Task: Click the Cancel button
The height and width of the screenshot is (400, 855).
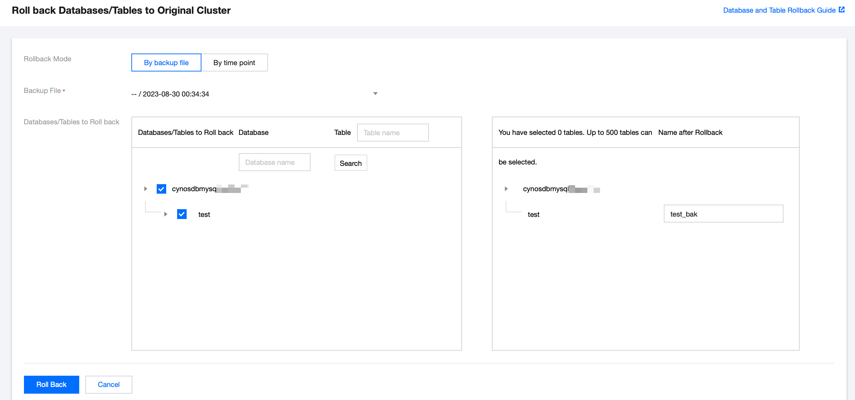Action: (x=108, y=385)
